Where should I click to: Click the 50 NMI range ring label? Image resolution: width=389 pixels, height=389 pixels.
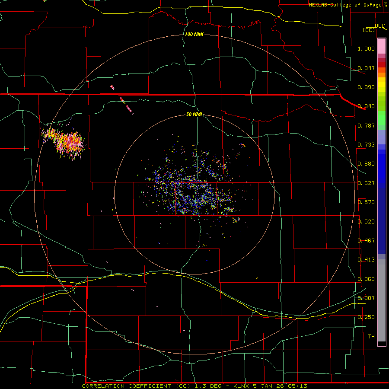(x=194, y=115)
